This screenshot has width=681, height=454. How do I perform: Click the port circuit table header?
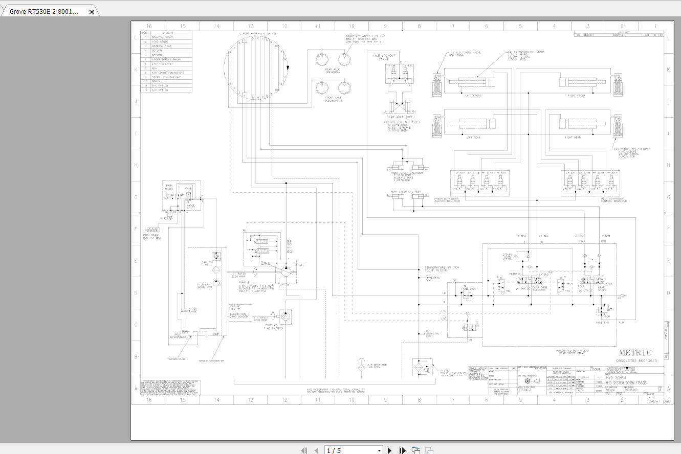[x=167, y=33]
